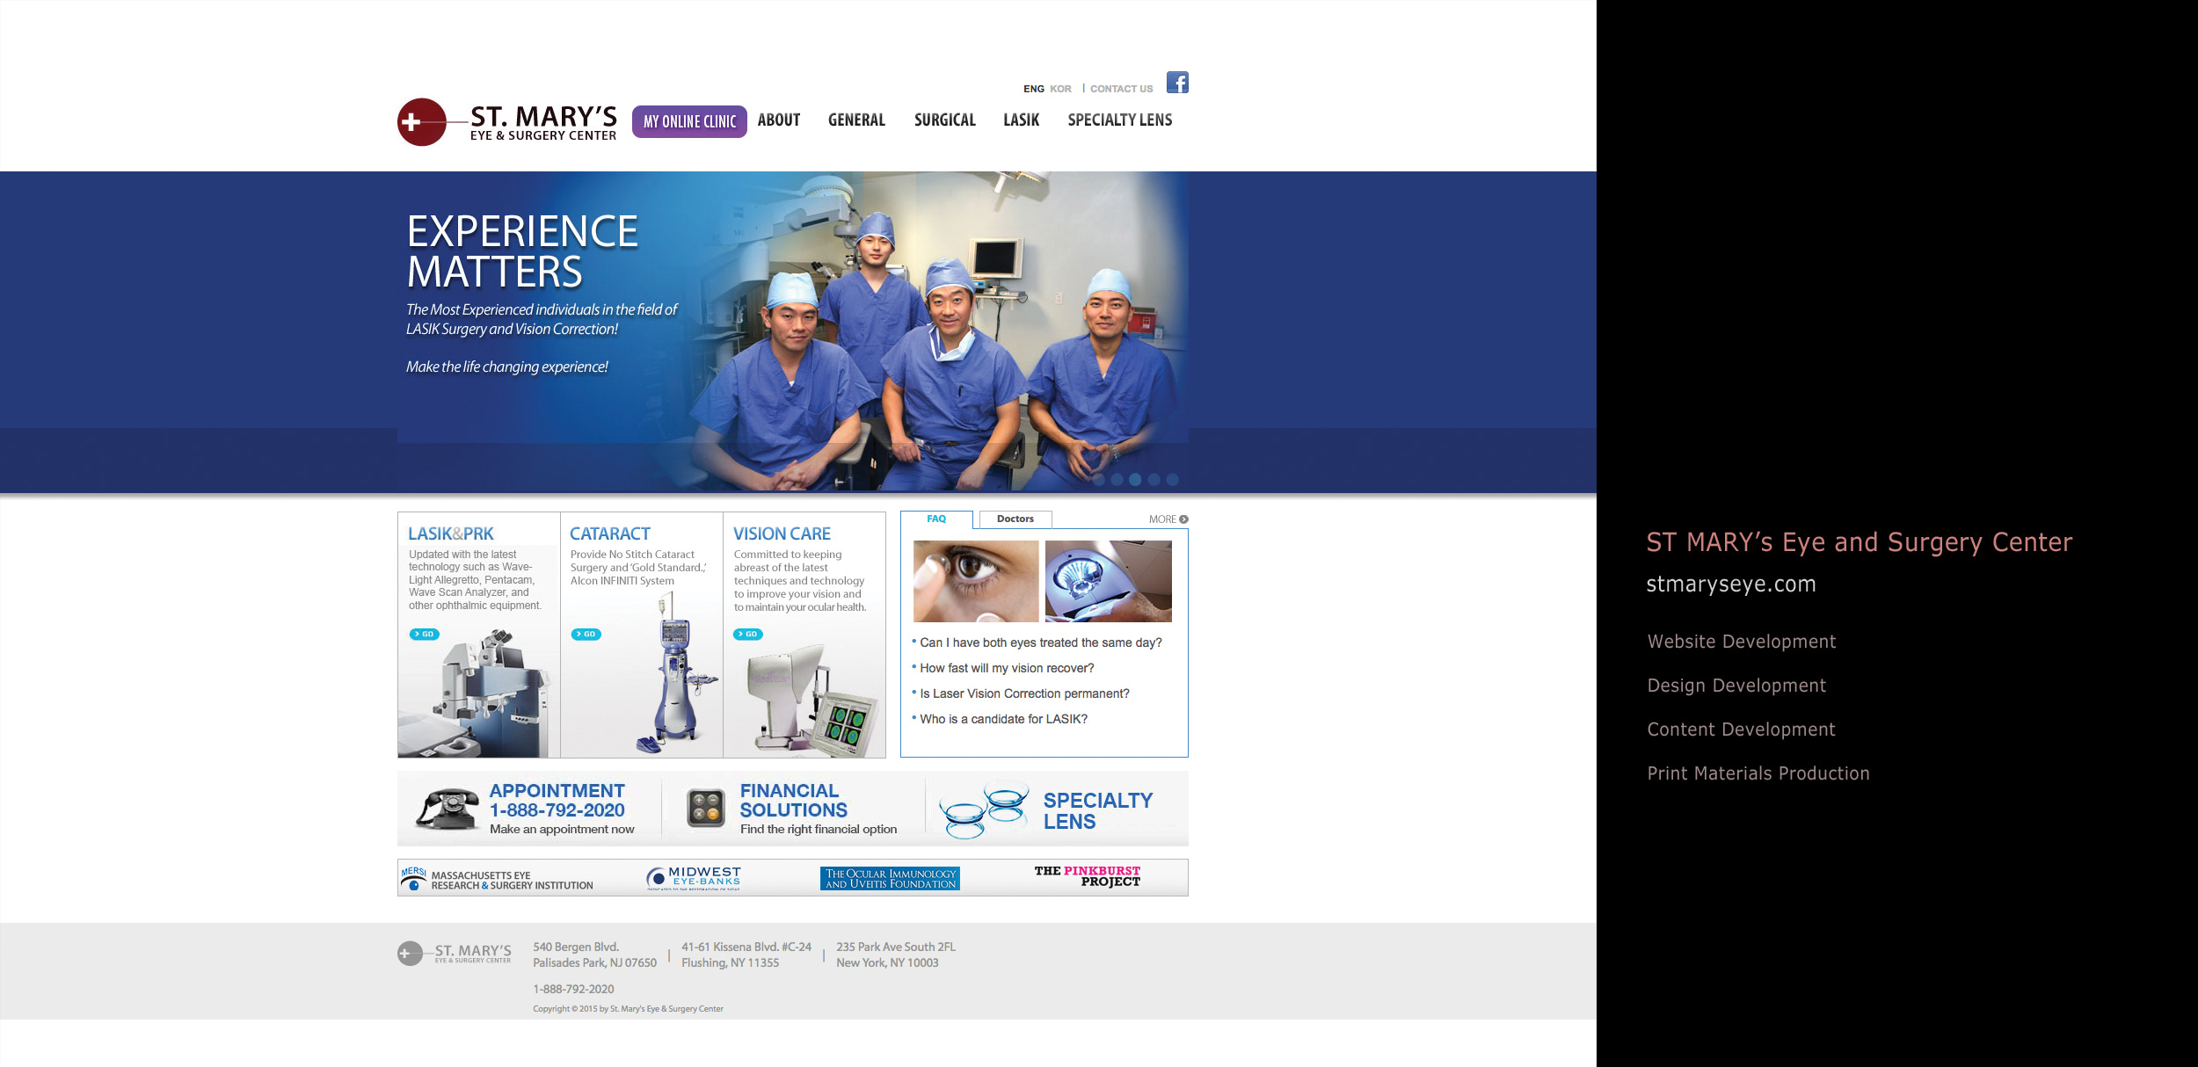Select the first carousel slide dot
Screen dimensions: 2198x1067
coord(1098,480)
